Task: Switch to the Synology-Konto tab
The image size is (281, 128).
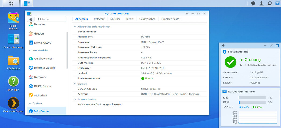Action: (x=170, y=19)
